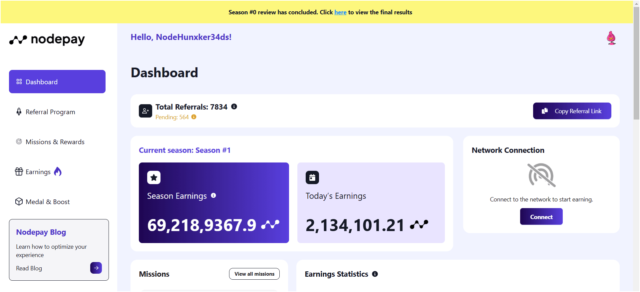The width and height of the screenshot is (640, 292).
Task: Open the profile avatar in the top right
Action: point(611,38)
